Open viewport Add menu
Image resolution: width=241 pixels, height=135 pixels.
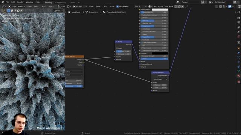coord(44,6)
